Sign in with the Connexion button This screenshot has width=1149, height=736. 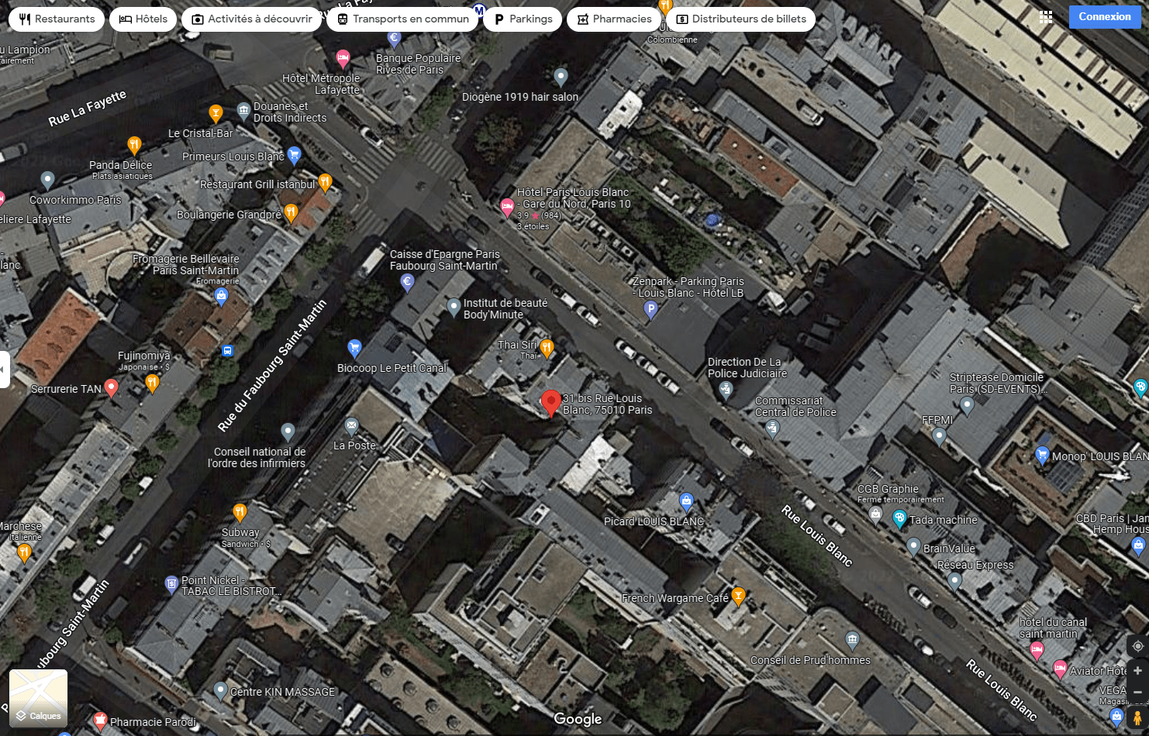[1105, 17]
